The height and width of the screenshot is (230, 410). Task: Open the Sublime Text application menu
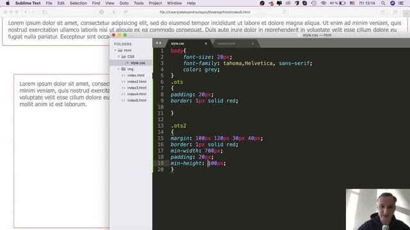(28, 3)
